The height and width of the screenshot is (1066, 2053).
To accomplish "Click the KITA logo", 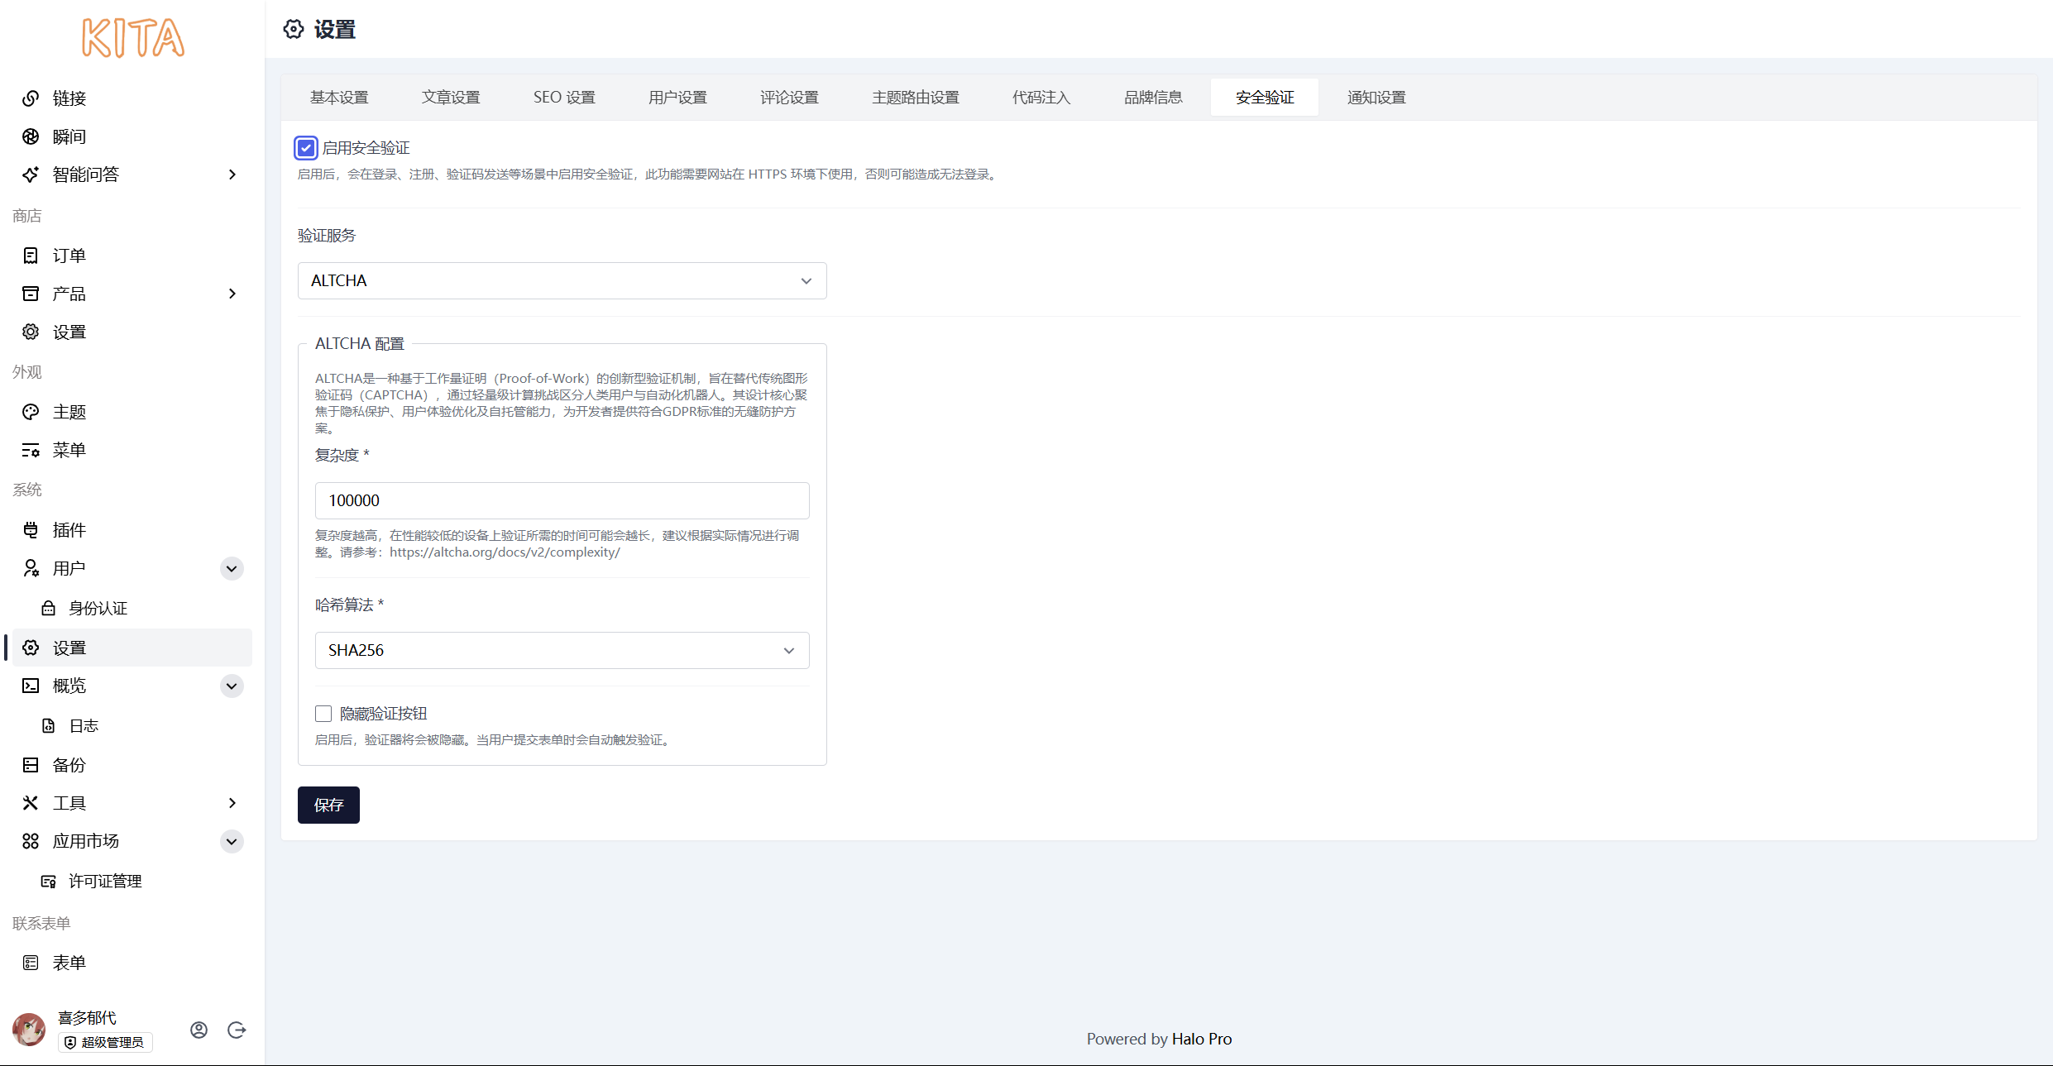I will click(133, 38).
